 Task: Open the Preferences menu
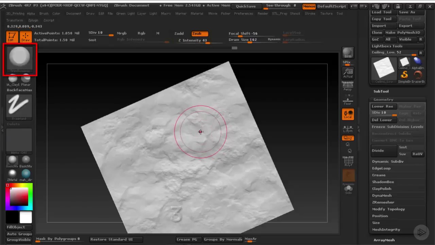[244, 14]
